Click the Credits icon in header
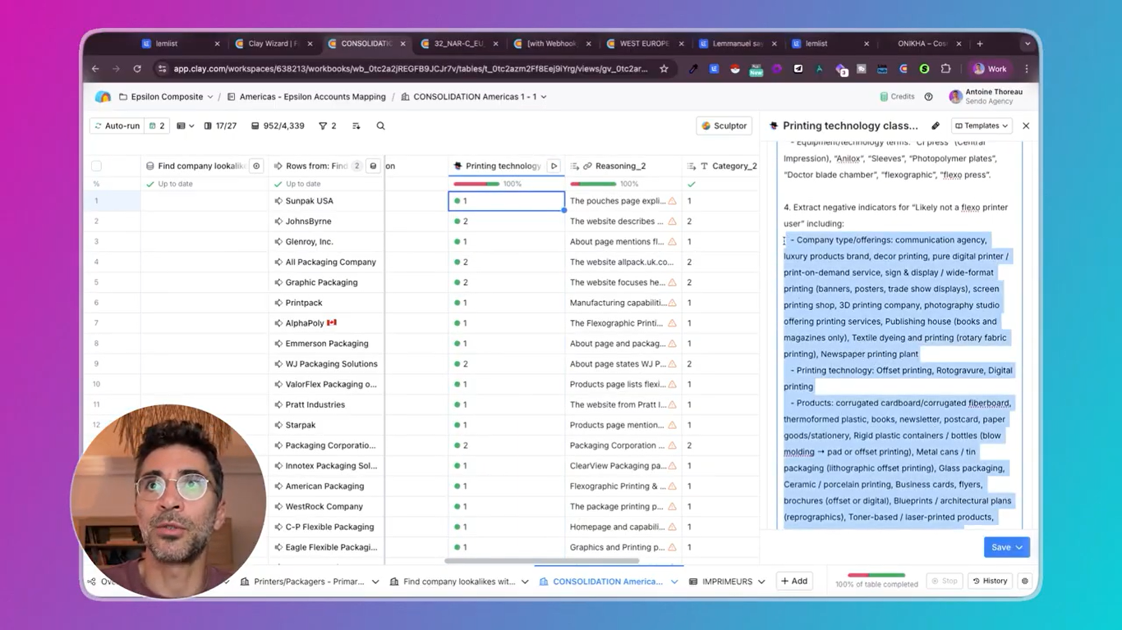 pos(884,97)
